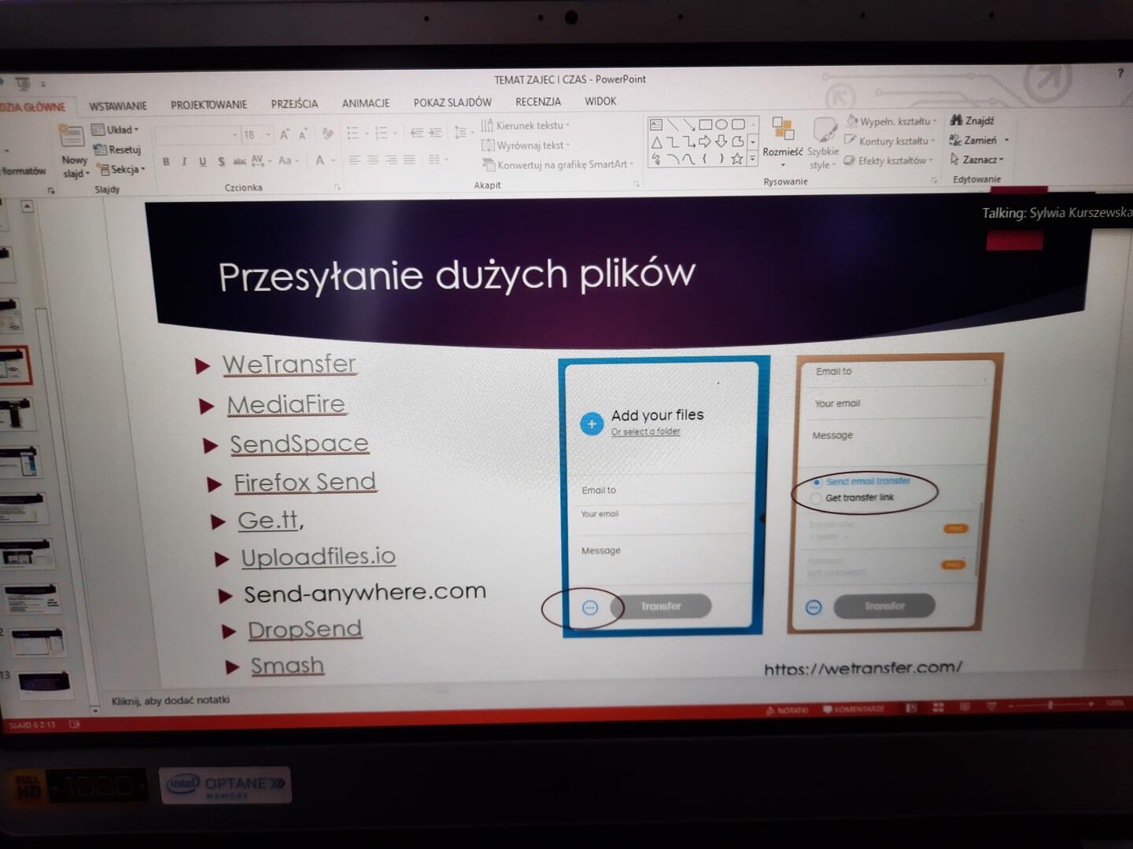This screenshot has height=849, width=1133.
Task: Switch to the ANIMACJE ribbon tab
Action: pyautogui.click(x=366, y=103)
